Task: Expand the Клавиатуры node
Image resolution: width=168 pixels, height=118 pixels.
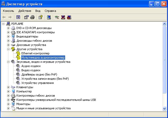Action: [x=8, y=87]
